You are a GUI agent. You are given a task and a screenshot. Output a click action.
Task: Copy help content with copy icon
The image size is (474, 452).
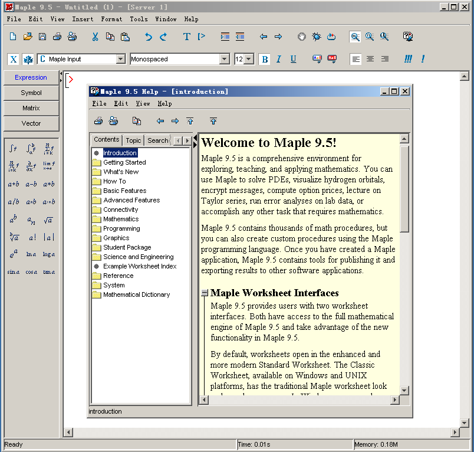[x=137, y=122]
